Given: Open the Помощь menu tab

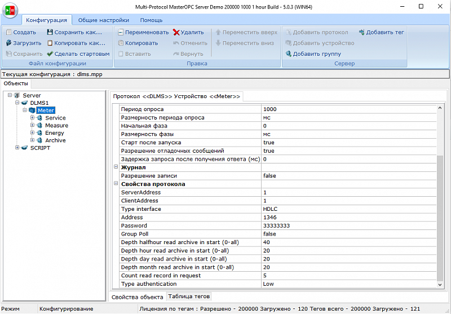Looking at the screenshot, I should click(x=151, y=20).
